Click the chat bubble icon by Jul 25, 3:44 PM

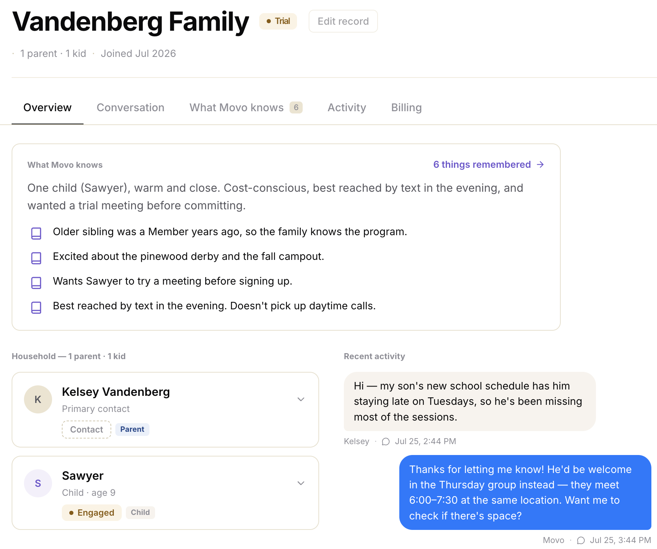point(581,540)
